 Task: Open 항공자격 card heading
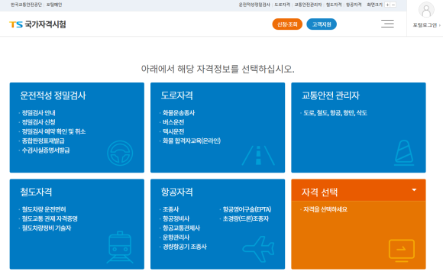[x=177, y=192]
